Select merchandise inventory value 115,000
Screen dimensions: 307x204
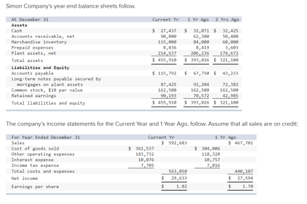[x=167, y=42]
